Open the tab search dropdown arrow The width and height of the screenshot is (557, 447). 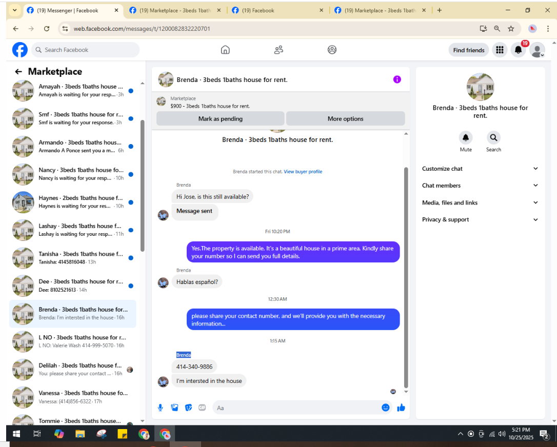tap(14, 10)
